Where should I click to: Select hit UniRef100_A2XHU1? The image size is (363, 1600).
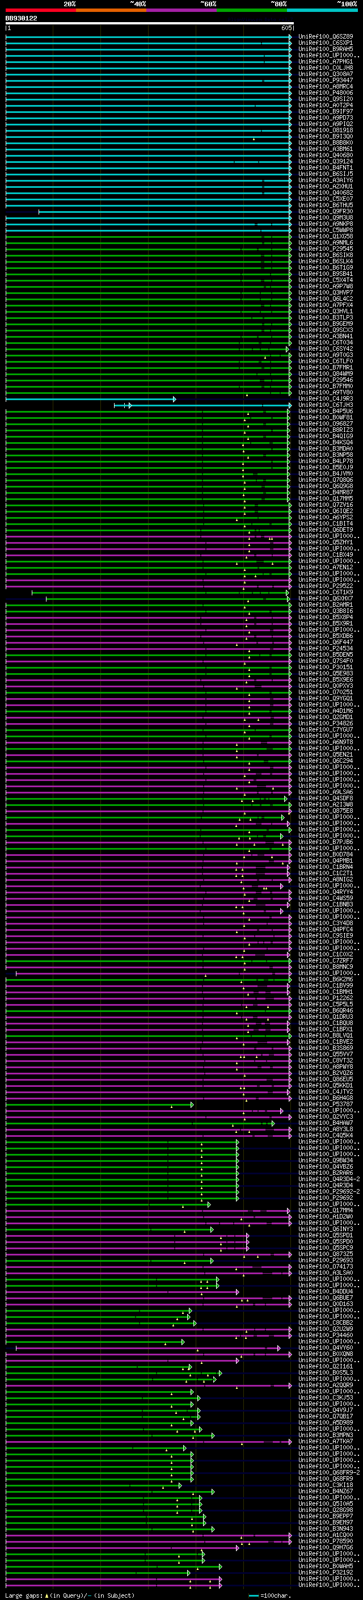[x=326, y=186]
